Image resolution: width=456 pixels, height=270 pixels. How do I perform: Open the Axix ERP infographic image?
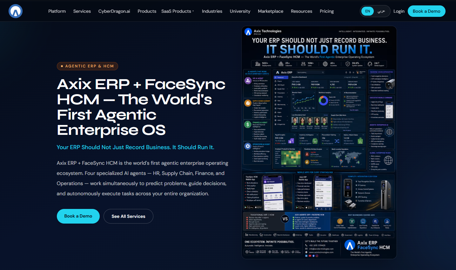319,142
